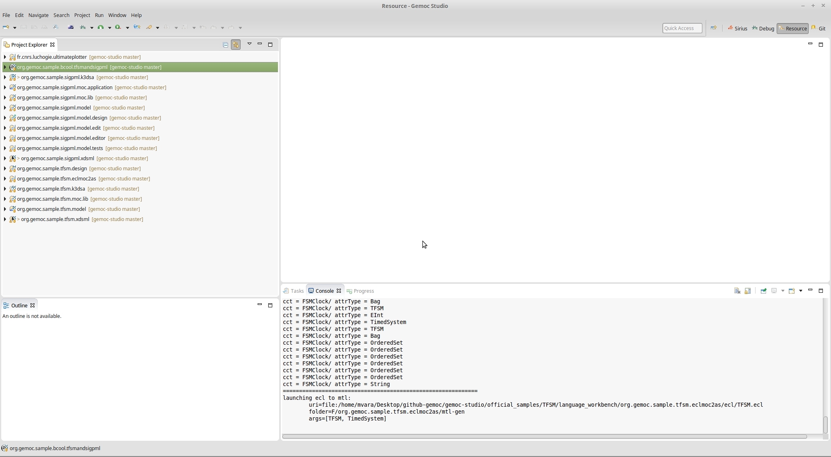
Task: Click Open Perspective icon
Action: 714,28
